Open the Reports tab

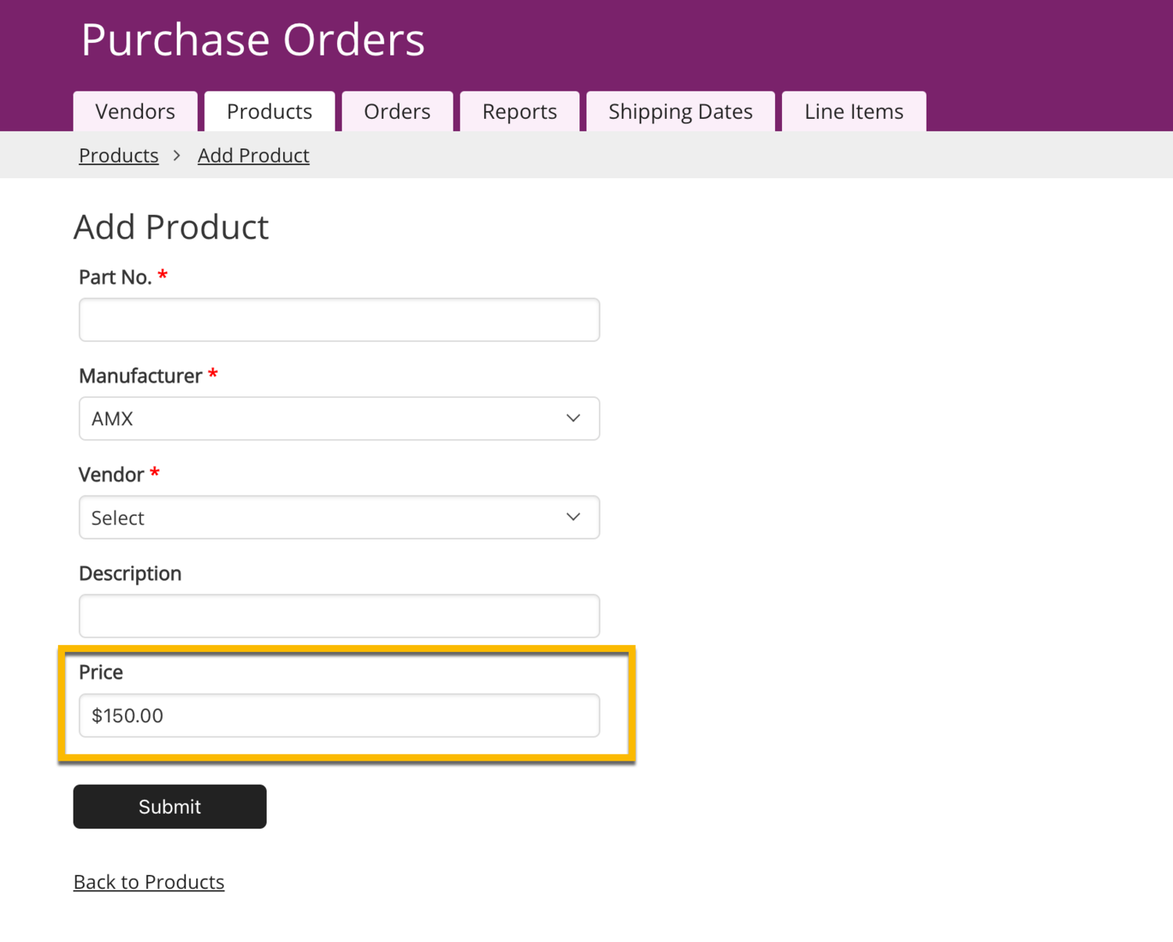519,112
